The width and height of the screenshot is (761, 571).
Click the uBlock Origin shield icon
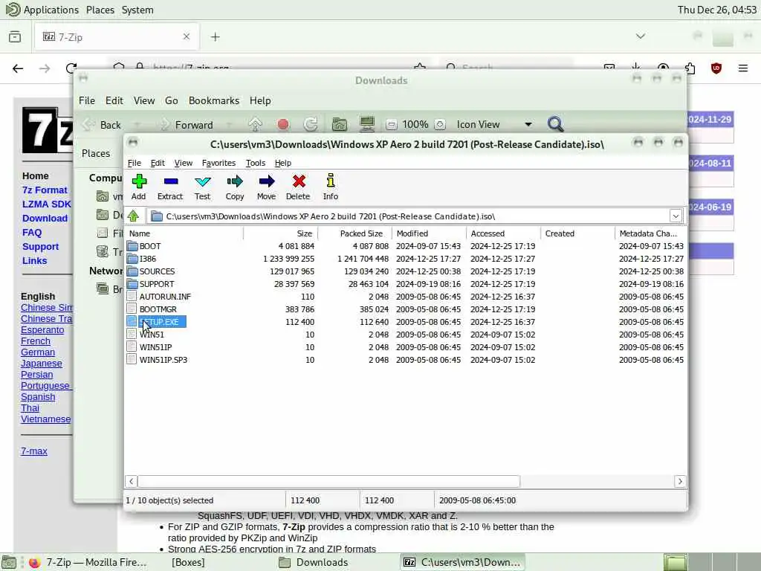pyautogui.click(x=716, y=68)
